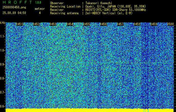Click the meteor label

40,9
